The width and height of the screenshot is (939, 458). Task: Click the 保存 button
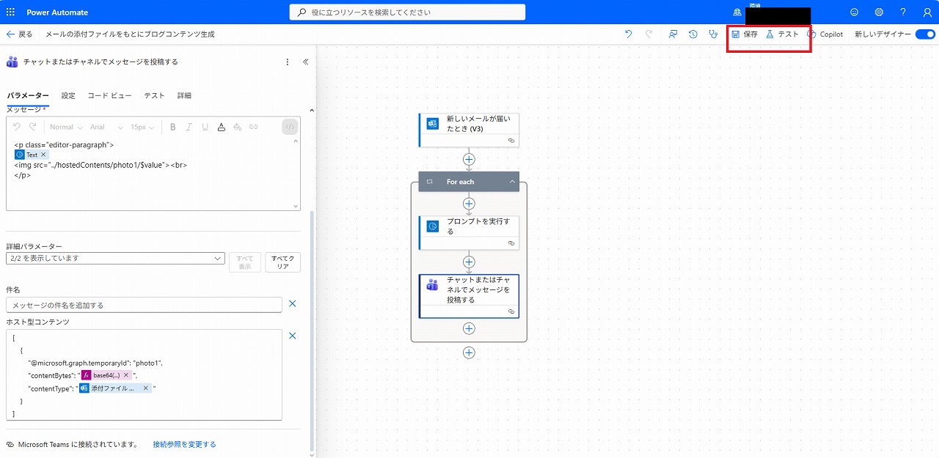[745, 34]
